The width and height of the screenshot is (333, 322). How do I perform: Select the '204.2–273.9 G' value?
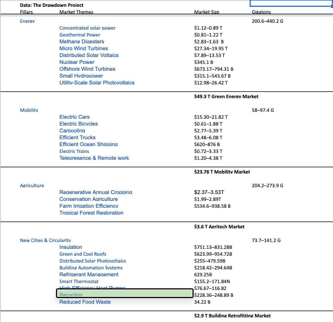point(267,186)
